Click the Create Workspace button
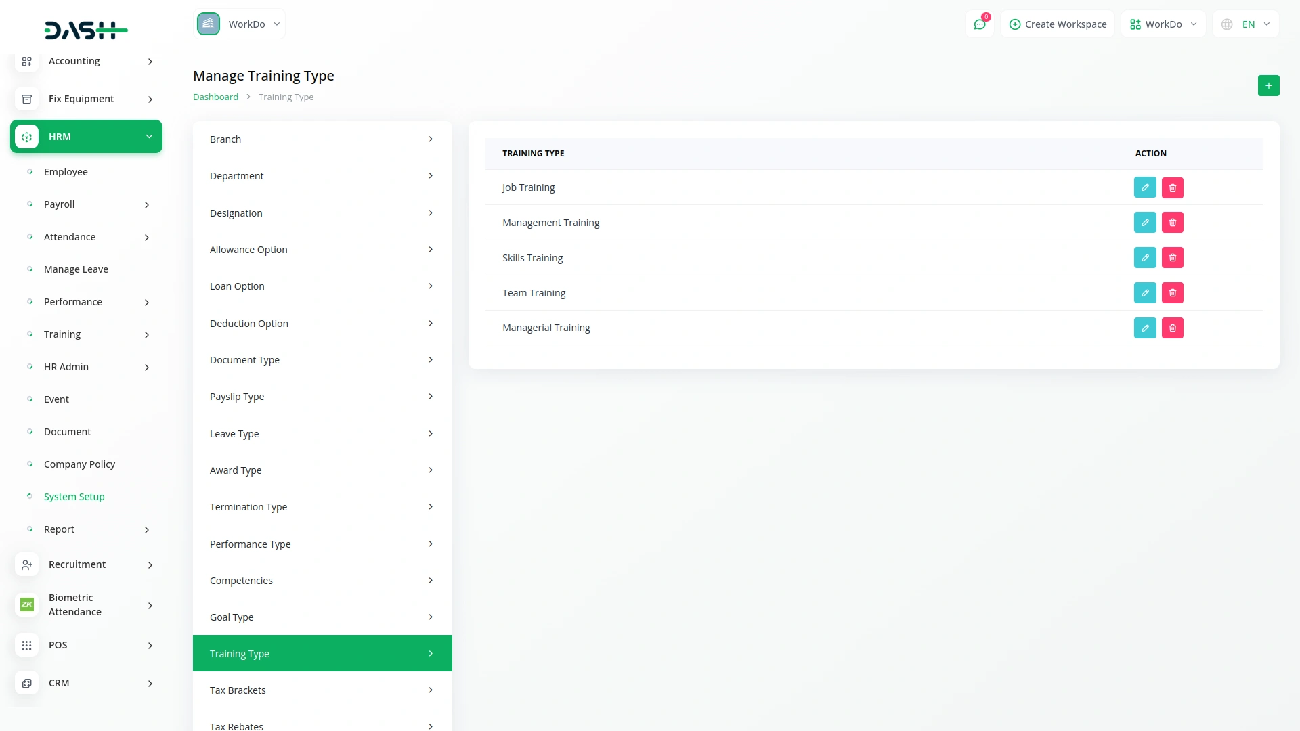 (x=1058, y=24)
